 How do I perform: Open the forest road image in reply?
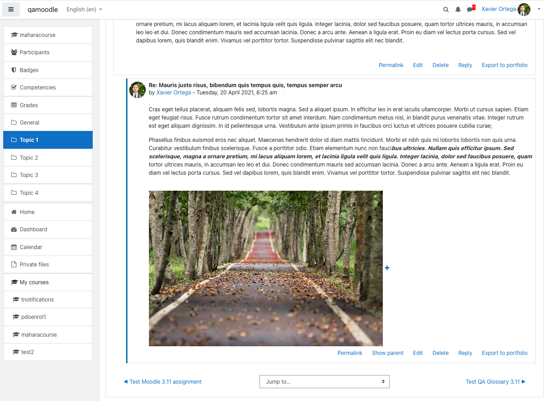pyautogui.click(x=265, y=268)
